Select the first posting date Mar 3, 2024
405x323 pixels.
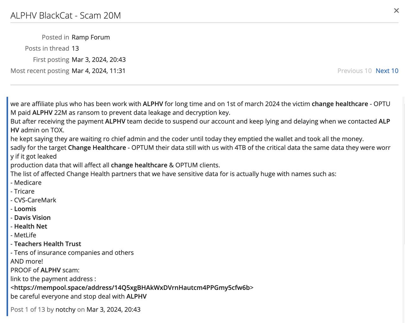[99, 59]
